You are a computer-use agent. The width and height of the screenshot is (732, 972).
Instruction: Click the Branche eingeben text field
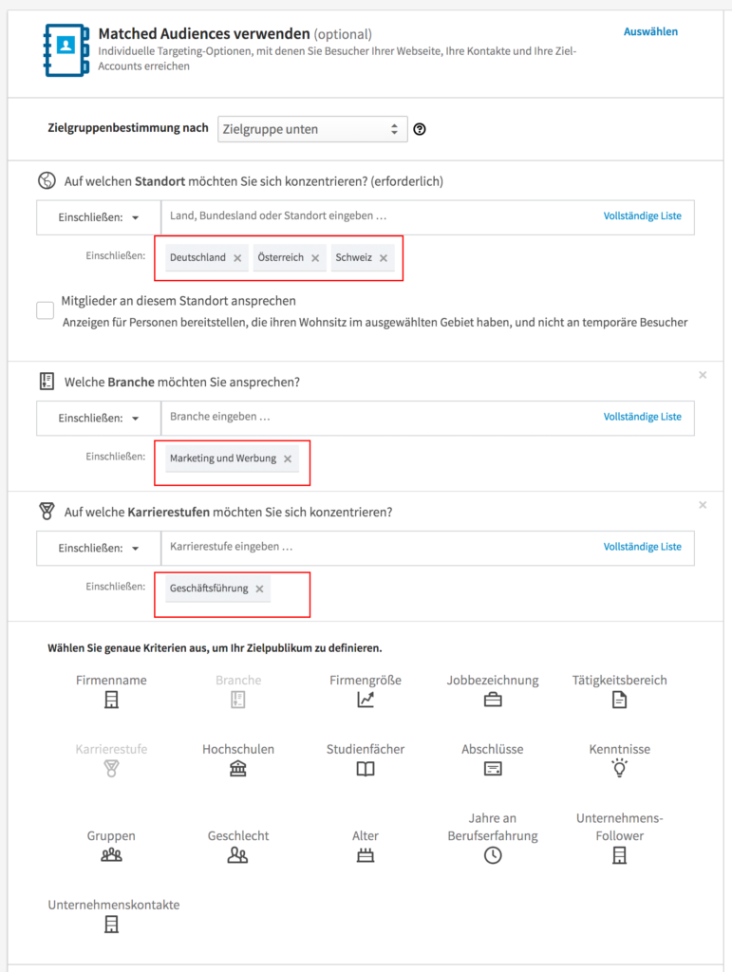coord(380,417)
